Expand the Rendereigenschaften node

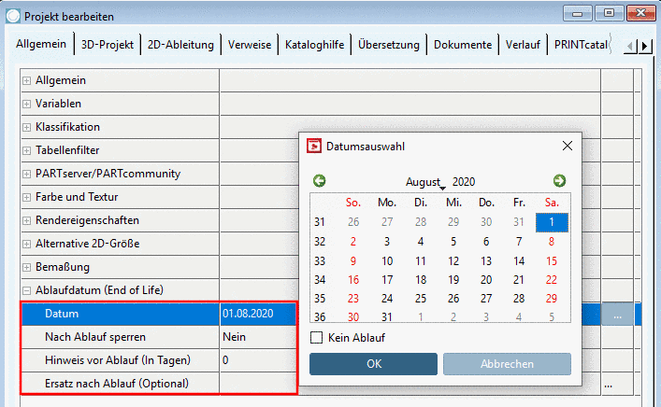(x=26, y=220)
